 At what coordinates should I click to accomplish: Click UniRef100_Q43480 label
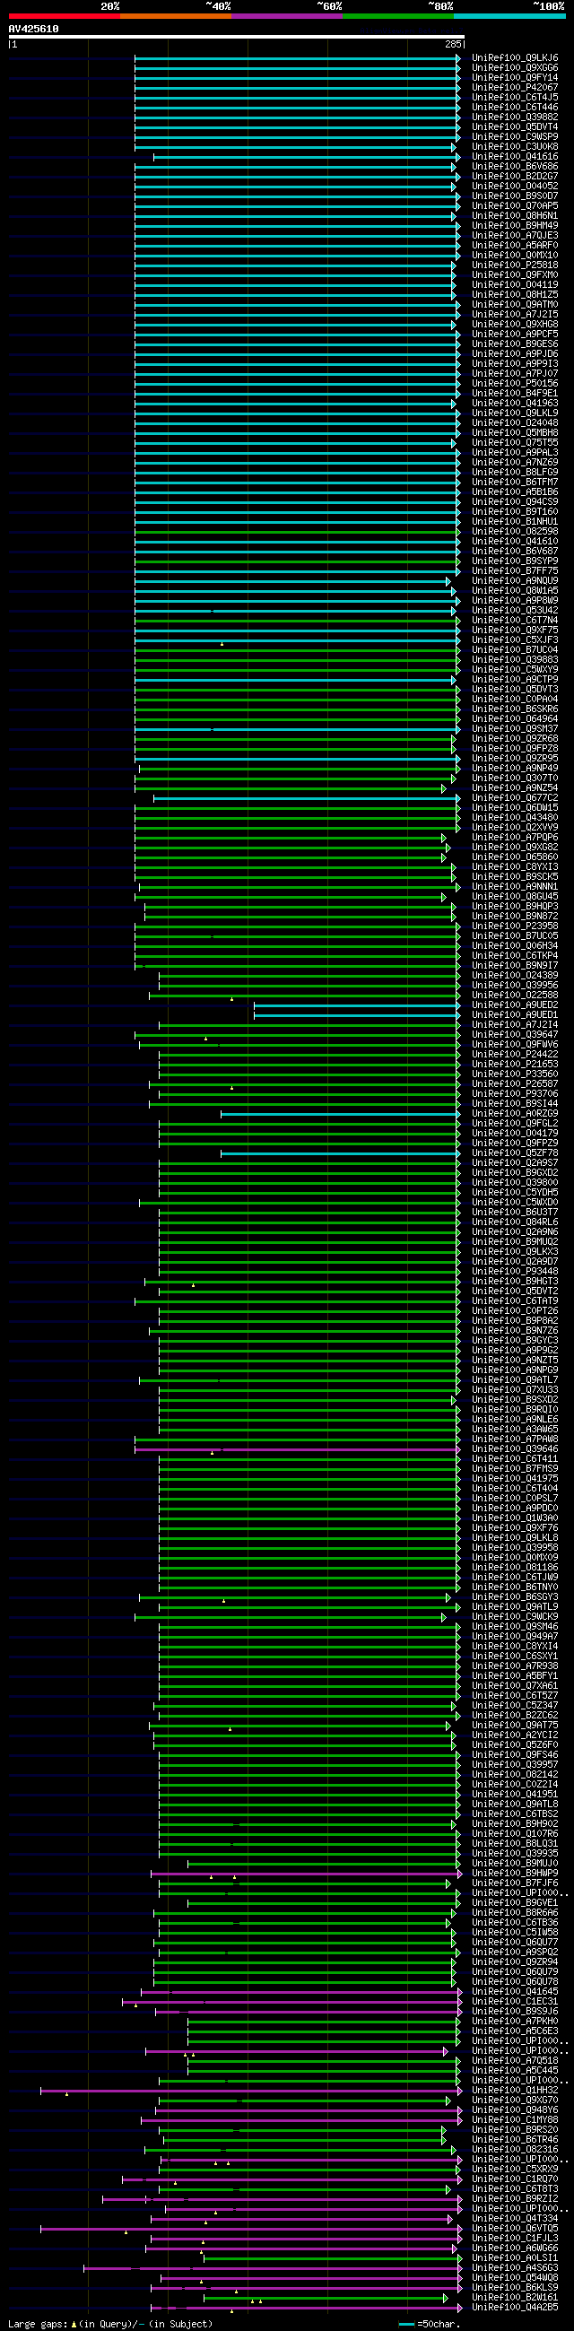[514, 818]
